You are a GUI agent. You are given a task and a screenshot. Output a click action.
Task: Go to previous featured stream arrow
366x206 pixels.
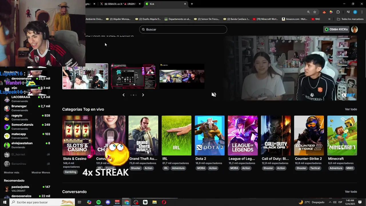[124, 95]
